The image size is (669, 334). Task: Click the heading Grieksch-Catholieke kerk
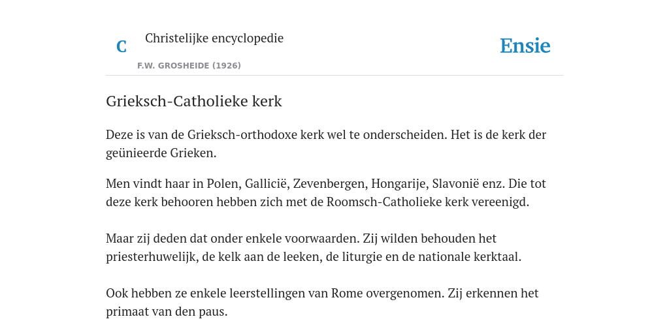(193, 101)
